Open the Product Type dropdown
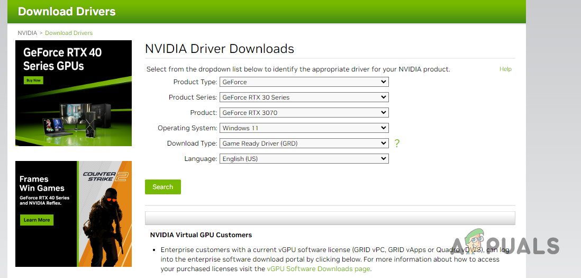The image size is (581, 278). coord(304,82)
